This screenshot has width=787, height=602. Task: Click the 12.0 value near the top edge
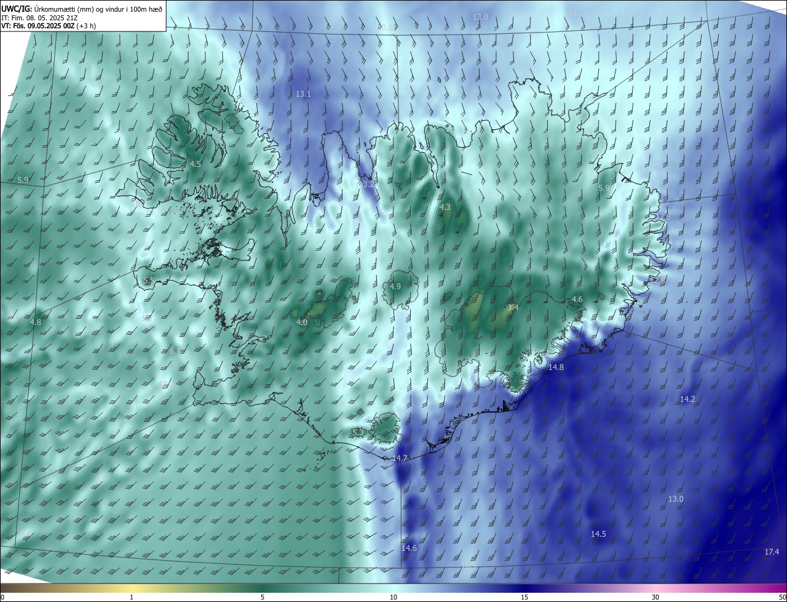tap(480, 17)
